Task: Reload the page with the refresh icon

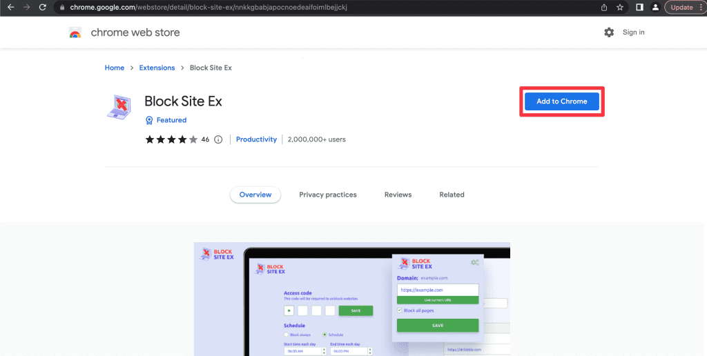Action: pyautogui.click(x=42, y=7)
